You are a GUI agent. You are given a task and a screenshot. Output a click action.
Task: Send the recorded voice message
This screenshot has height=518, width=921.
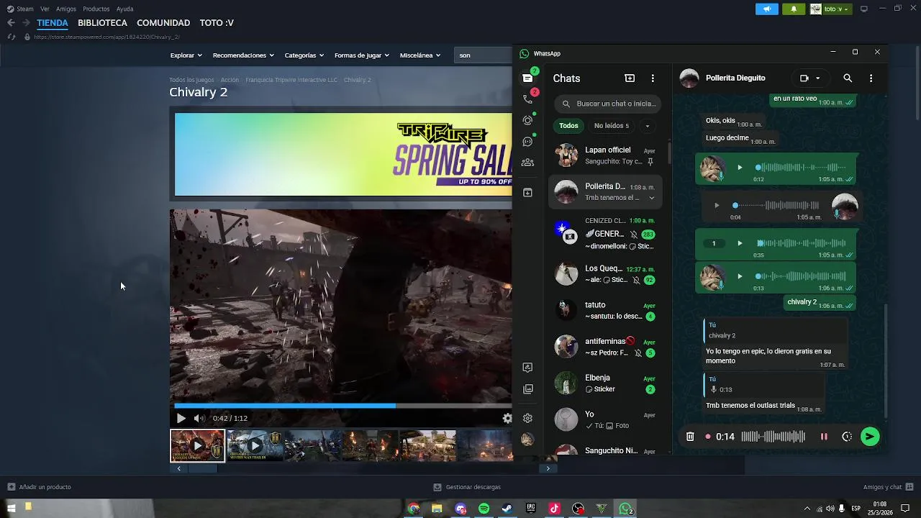870,437
